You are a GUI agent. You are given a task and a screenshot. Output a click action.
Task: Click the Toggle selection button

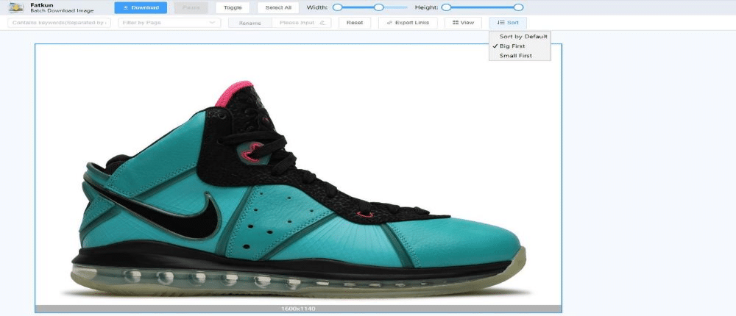point(233,7)
